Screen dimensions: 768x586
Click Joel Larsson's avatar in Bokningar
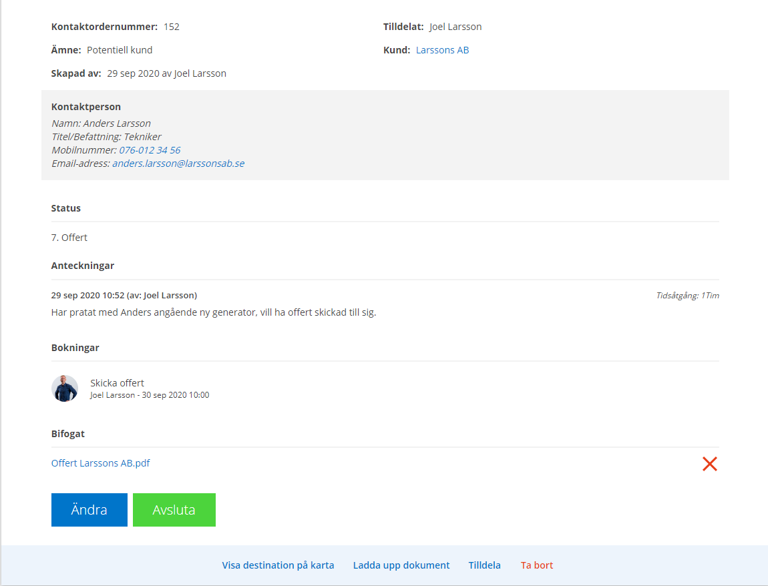pyautogui.click(x=65, y=388)
